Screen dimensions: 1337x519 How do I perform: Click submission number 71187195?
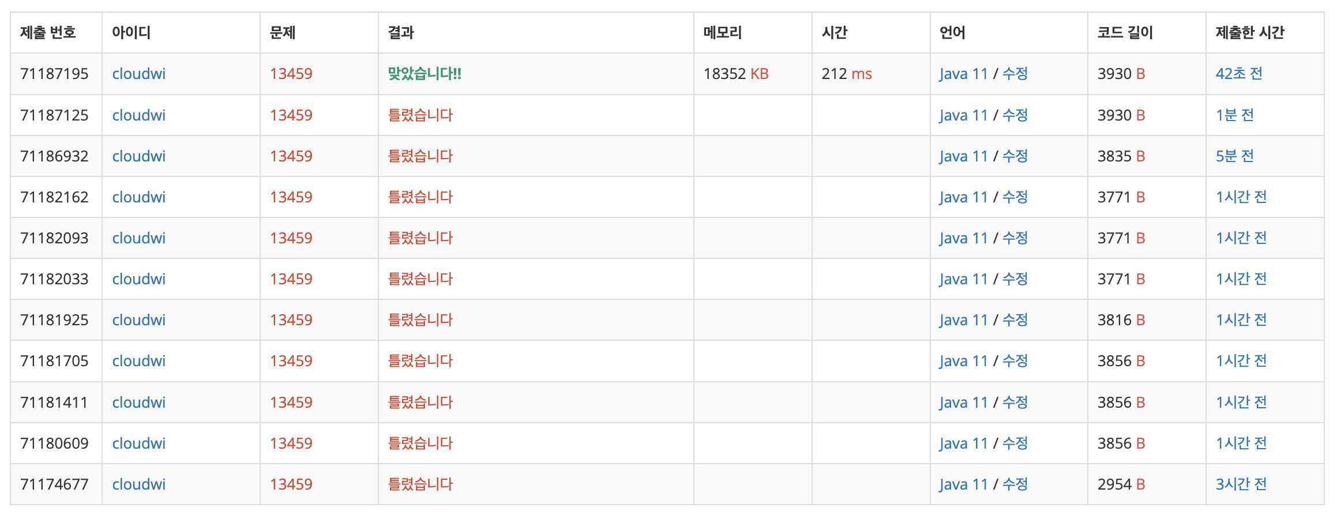tap(54, 74)
